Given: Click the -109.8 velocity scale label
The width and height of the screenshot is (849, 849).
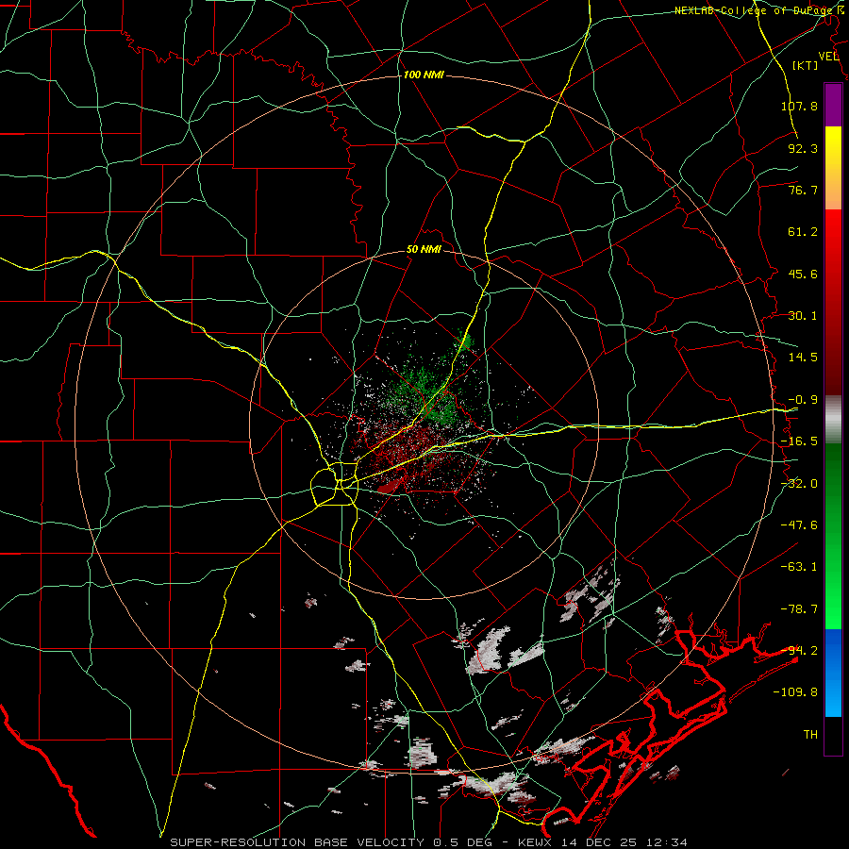Looking at the screenshot, I should pyautogui.click(x=795, y=692).
